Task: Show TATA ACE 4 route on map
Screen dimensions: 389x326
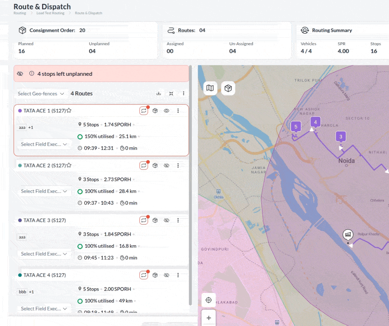Action: (166, 275)
